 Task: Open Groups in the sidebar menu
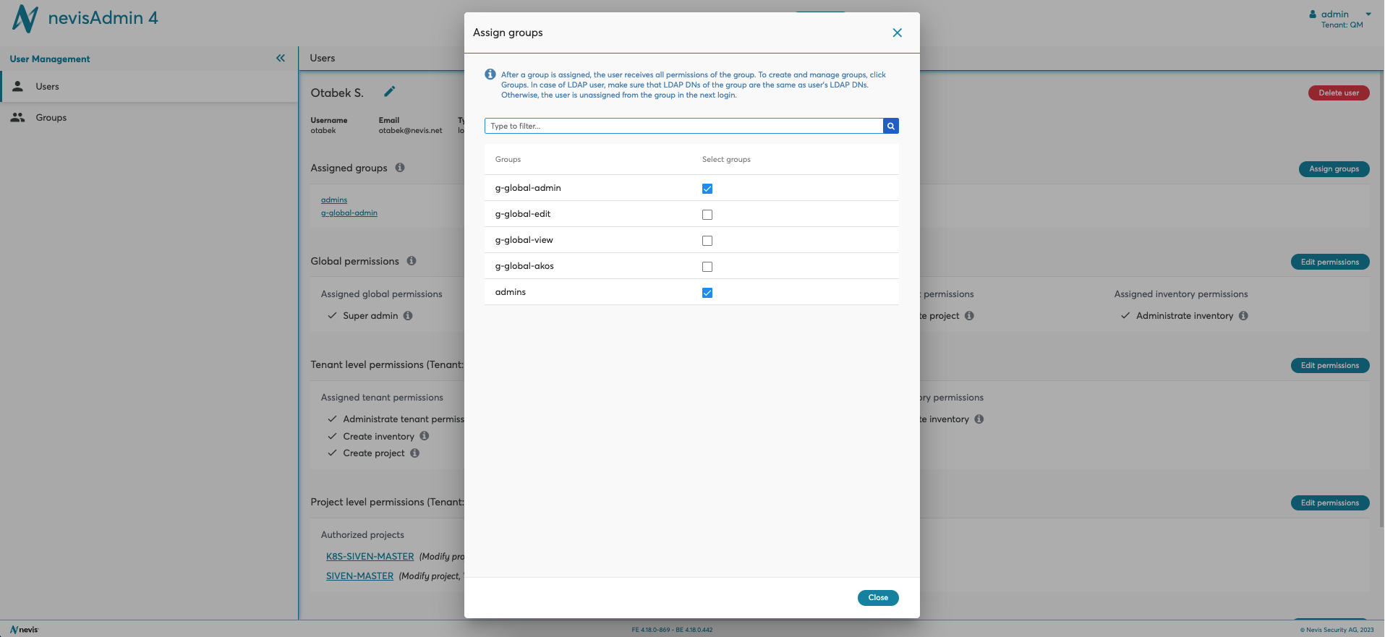[x=51, y=118]
